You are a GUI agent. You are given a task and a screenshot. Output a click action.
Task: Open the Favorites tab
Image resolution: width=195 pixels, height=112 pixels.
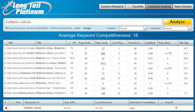coord(135,7)
